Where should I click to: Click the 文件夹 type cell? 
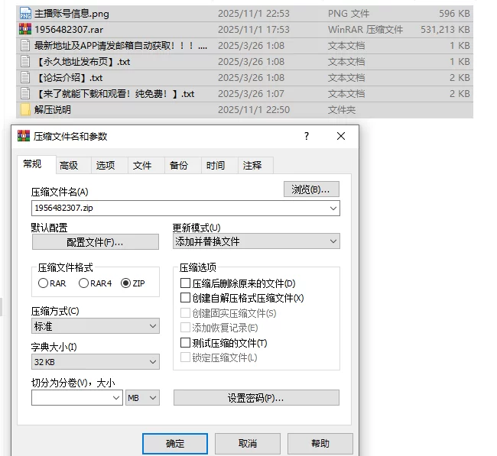[341, 110]
